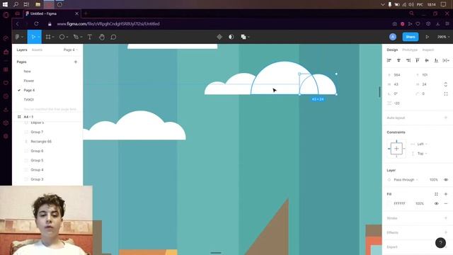Click the fill opacity 100% field
Viewport: 453px width, 255px height.
pos(420,203)
